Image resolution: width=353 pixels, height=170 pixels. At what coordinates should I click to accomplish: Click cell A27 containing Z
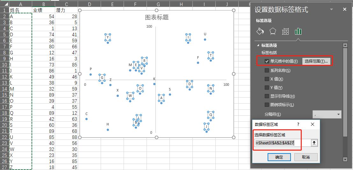pyautogui.click(x=20, y=167)
